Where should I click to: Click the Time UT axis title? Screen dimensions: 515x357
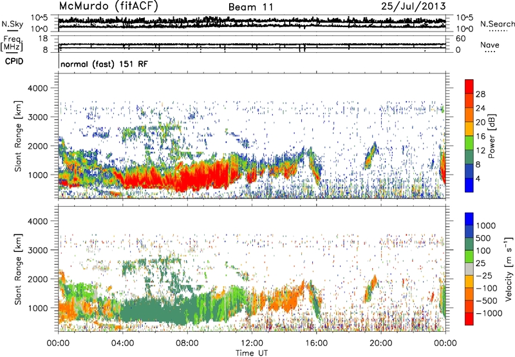click(252, 353)
